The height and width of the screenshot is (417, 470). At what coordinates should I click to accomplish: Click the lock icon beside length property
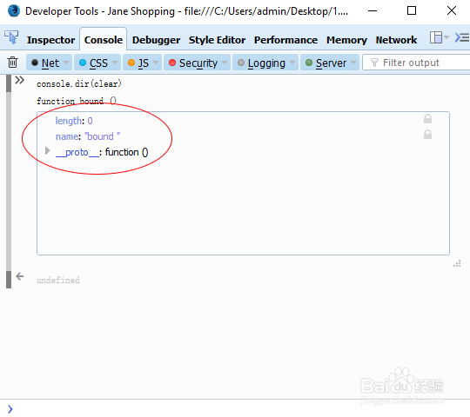point(427,119)
